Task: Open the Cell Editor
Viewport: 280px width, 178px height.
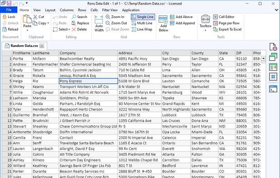Action: click(224, 17)
